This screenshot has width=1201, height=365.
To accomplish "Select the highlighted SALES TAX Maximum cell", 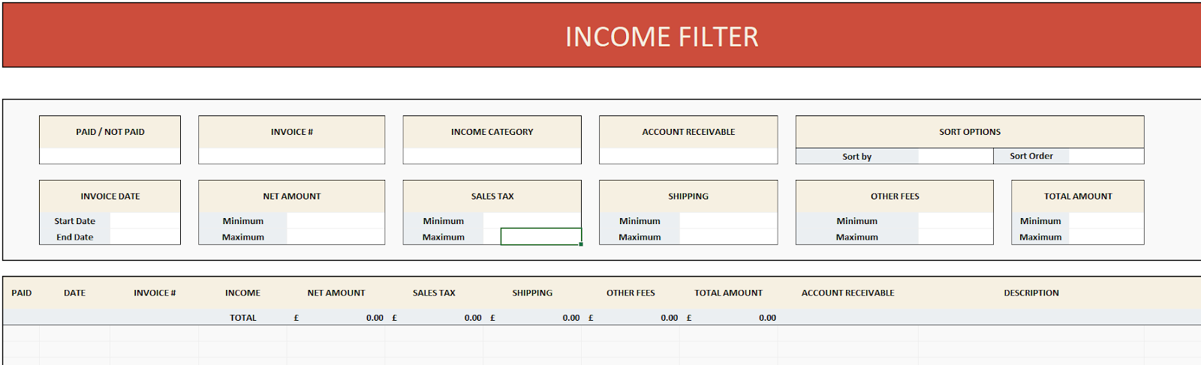I will 540,237.
